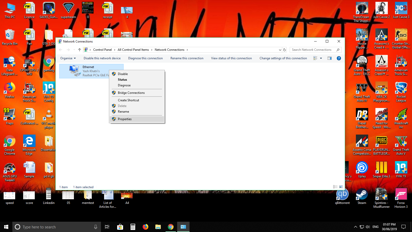
Task: Launch Google Chrome from the taskbar
Action: tap(171, 227)
